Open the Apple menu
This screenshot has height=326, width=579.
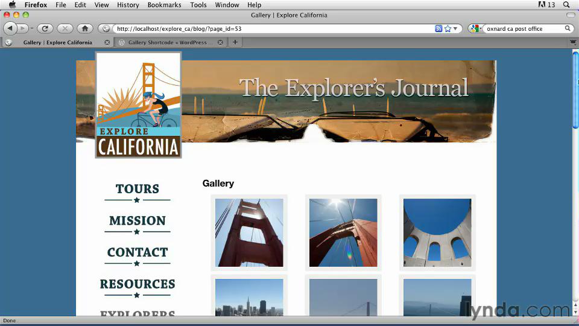click(x=12, y=5)
